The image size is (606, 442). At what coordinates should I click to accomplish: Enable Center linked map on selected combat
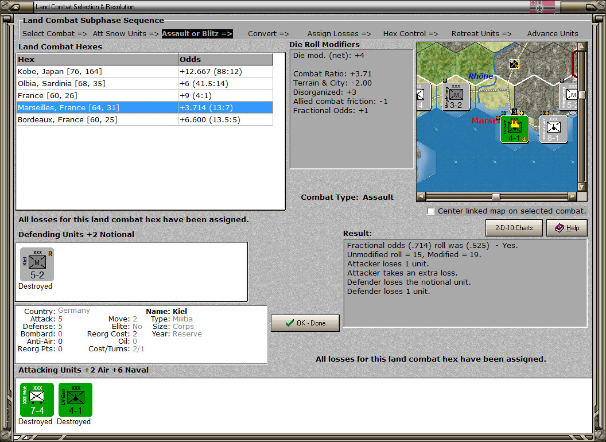431,211
